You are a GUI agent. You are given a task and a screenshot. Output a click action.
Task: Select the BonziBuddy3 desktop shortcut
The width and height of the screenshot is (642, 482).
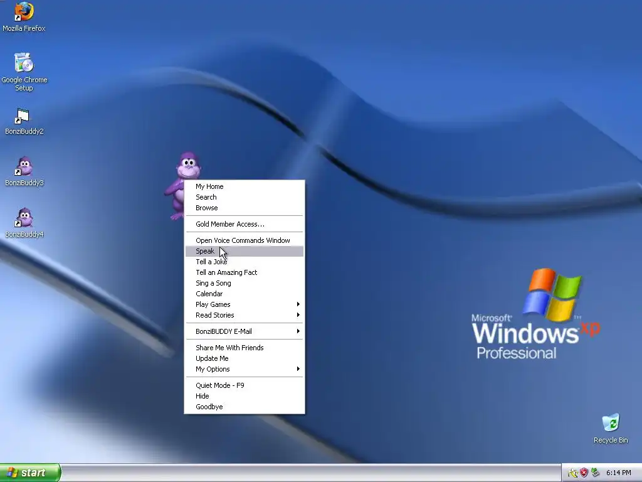click(x=24, y=171)
